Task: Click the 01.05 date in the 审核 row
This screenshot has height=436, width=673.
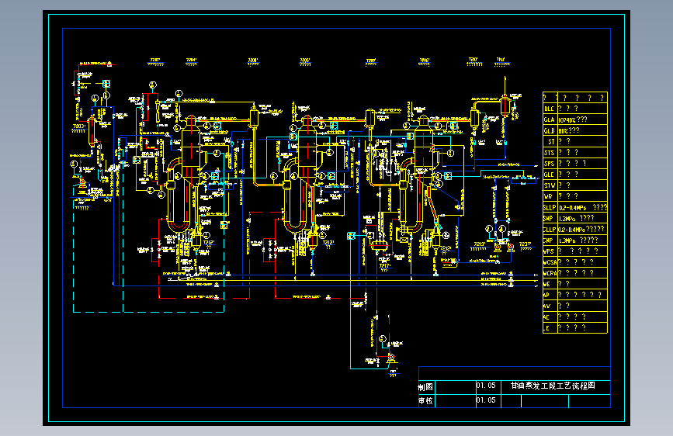Action: point(486,400)
